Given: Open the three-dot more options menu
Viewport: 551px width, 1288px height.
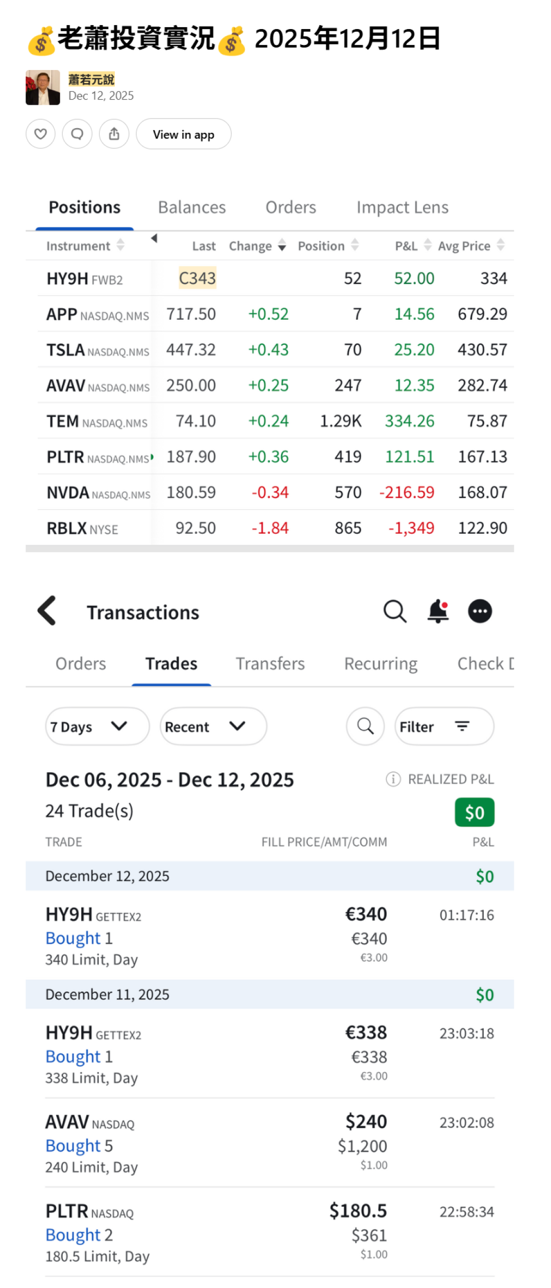Looking at the screenshot, I should (x=480, y=611).
